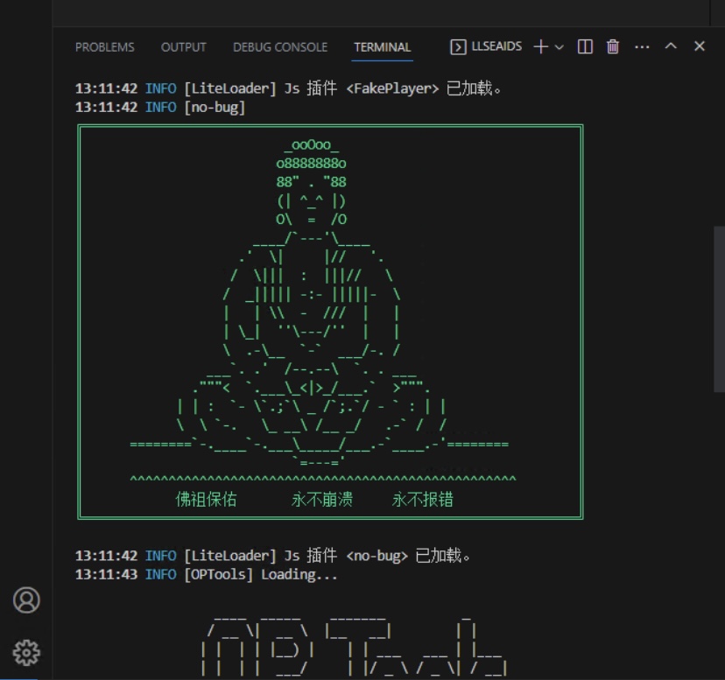
Task: Maximize panel size with up chevron
Action: coord(671,46)
